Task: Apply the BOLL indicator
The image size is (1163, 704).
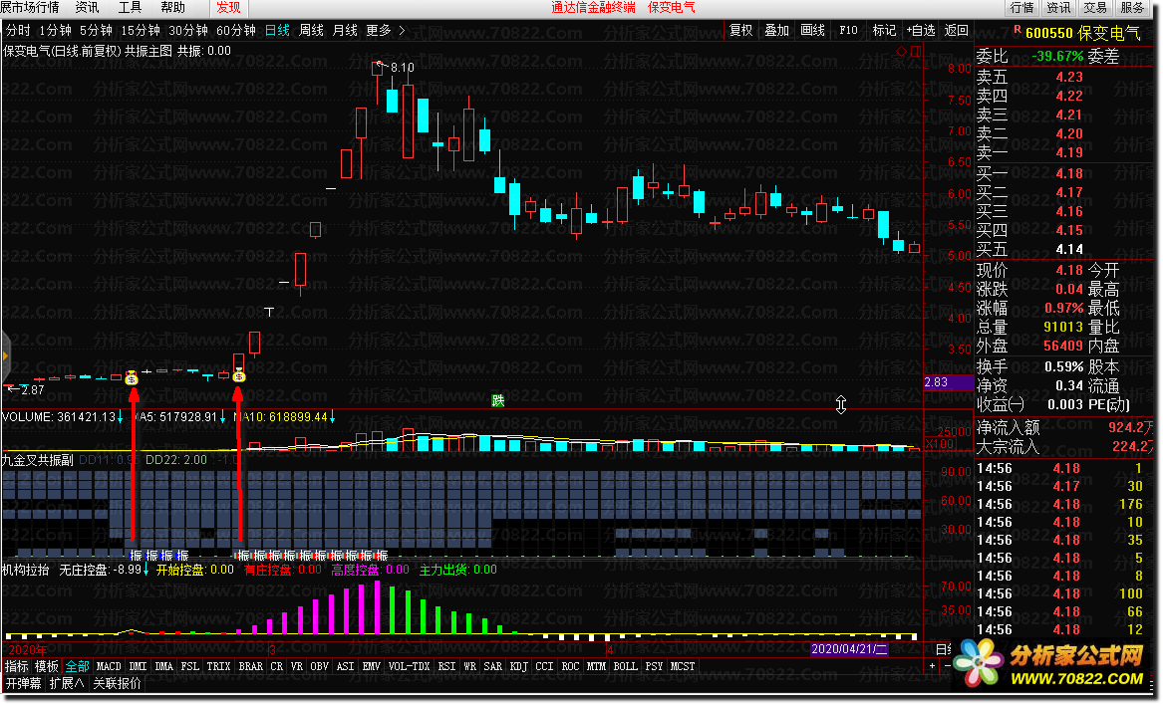Action: (x=625, y=666)
